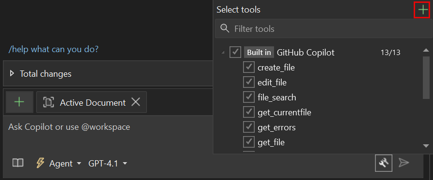The image size is (433, 180).
Task: Click the Agent lightning bolt icon
Action: [40, 163]
